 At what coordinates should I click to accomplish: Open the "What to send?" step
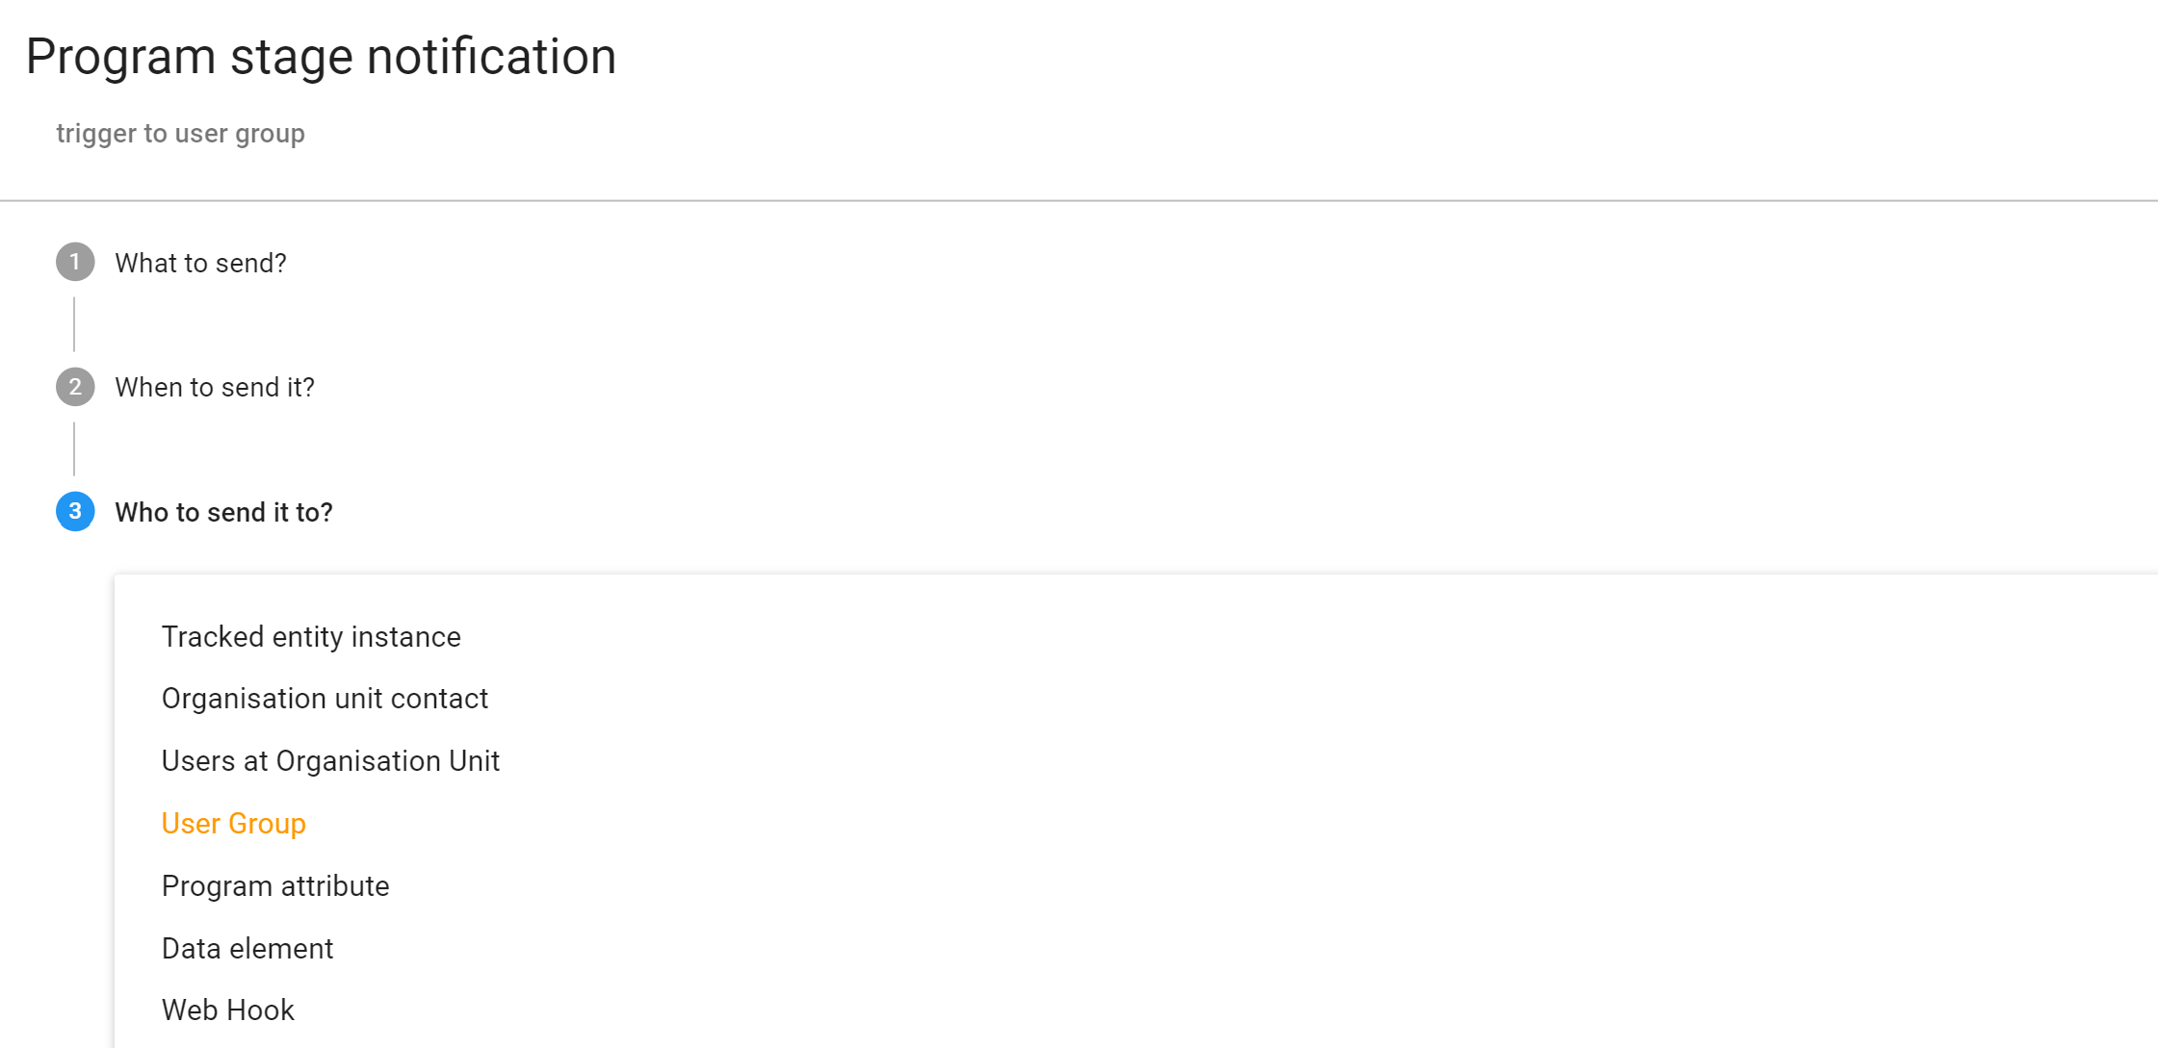point(200,263)
